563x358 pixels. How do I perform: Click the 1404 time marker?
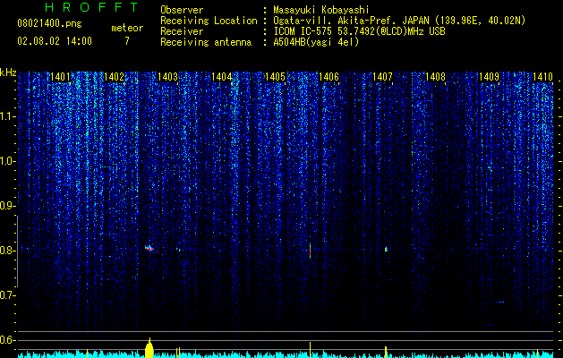[222, 77]
